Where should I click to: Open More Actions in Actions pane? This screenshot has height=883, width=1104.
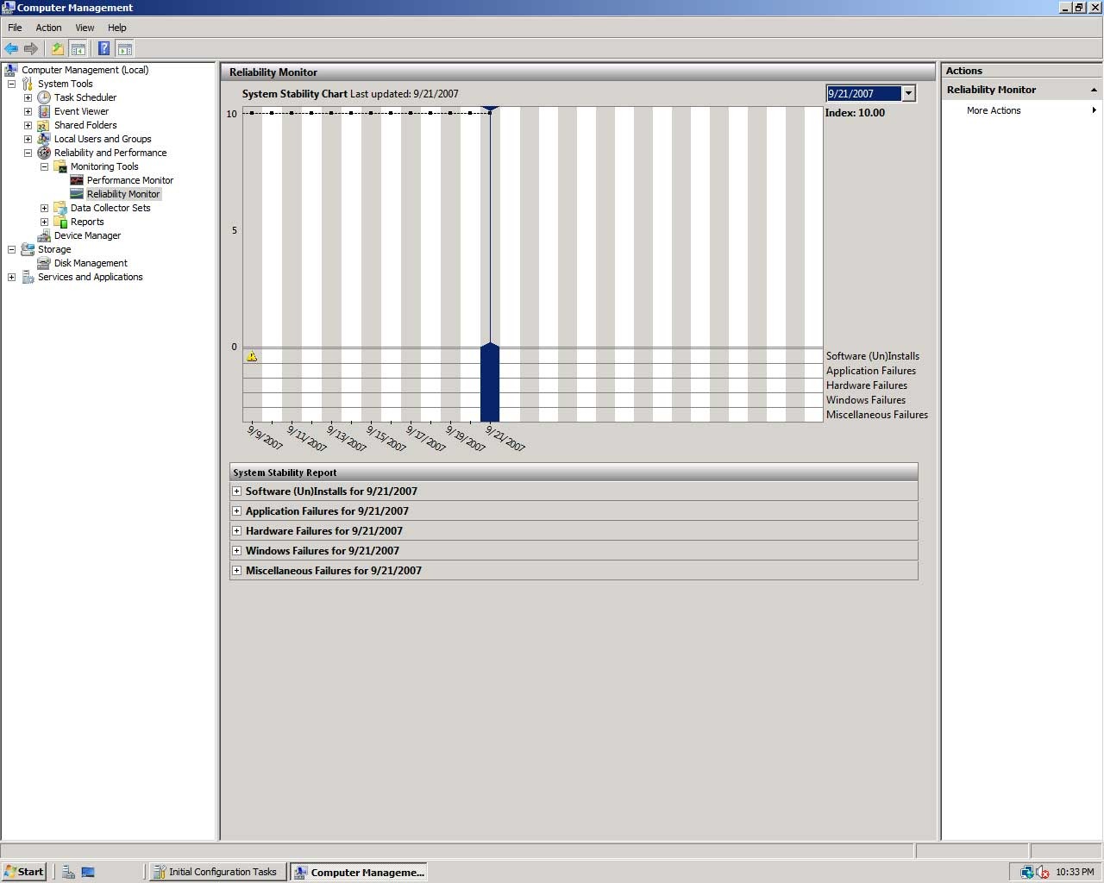(994, 110)
